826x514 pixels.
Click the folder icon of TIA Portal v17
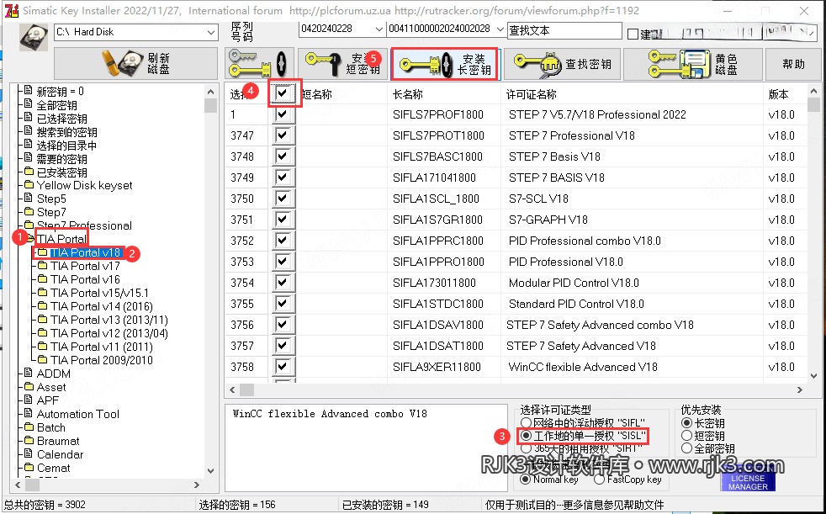43,266
